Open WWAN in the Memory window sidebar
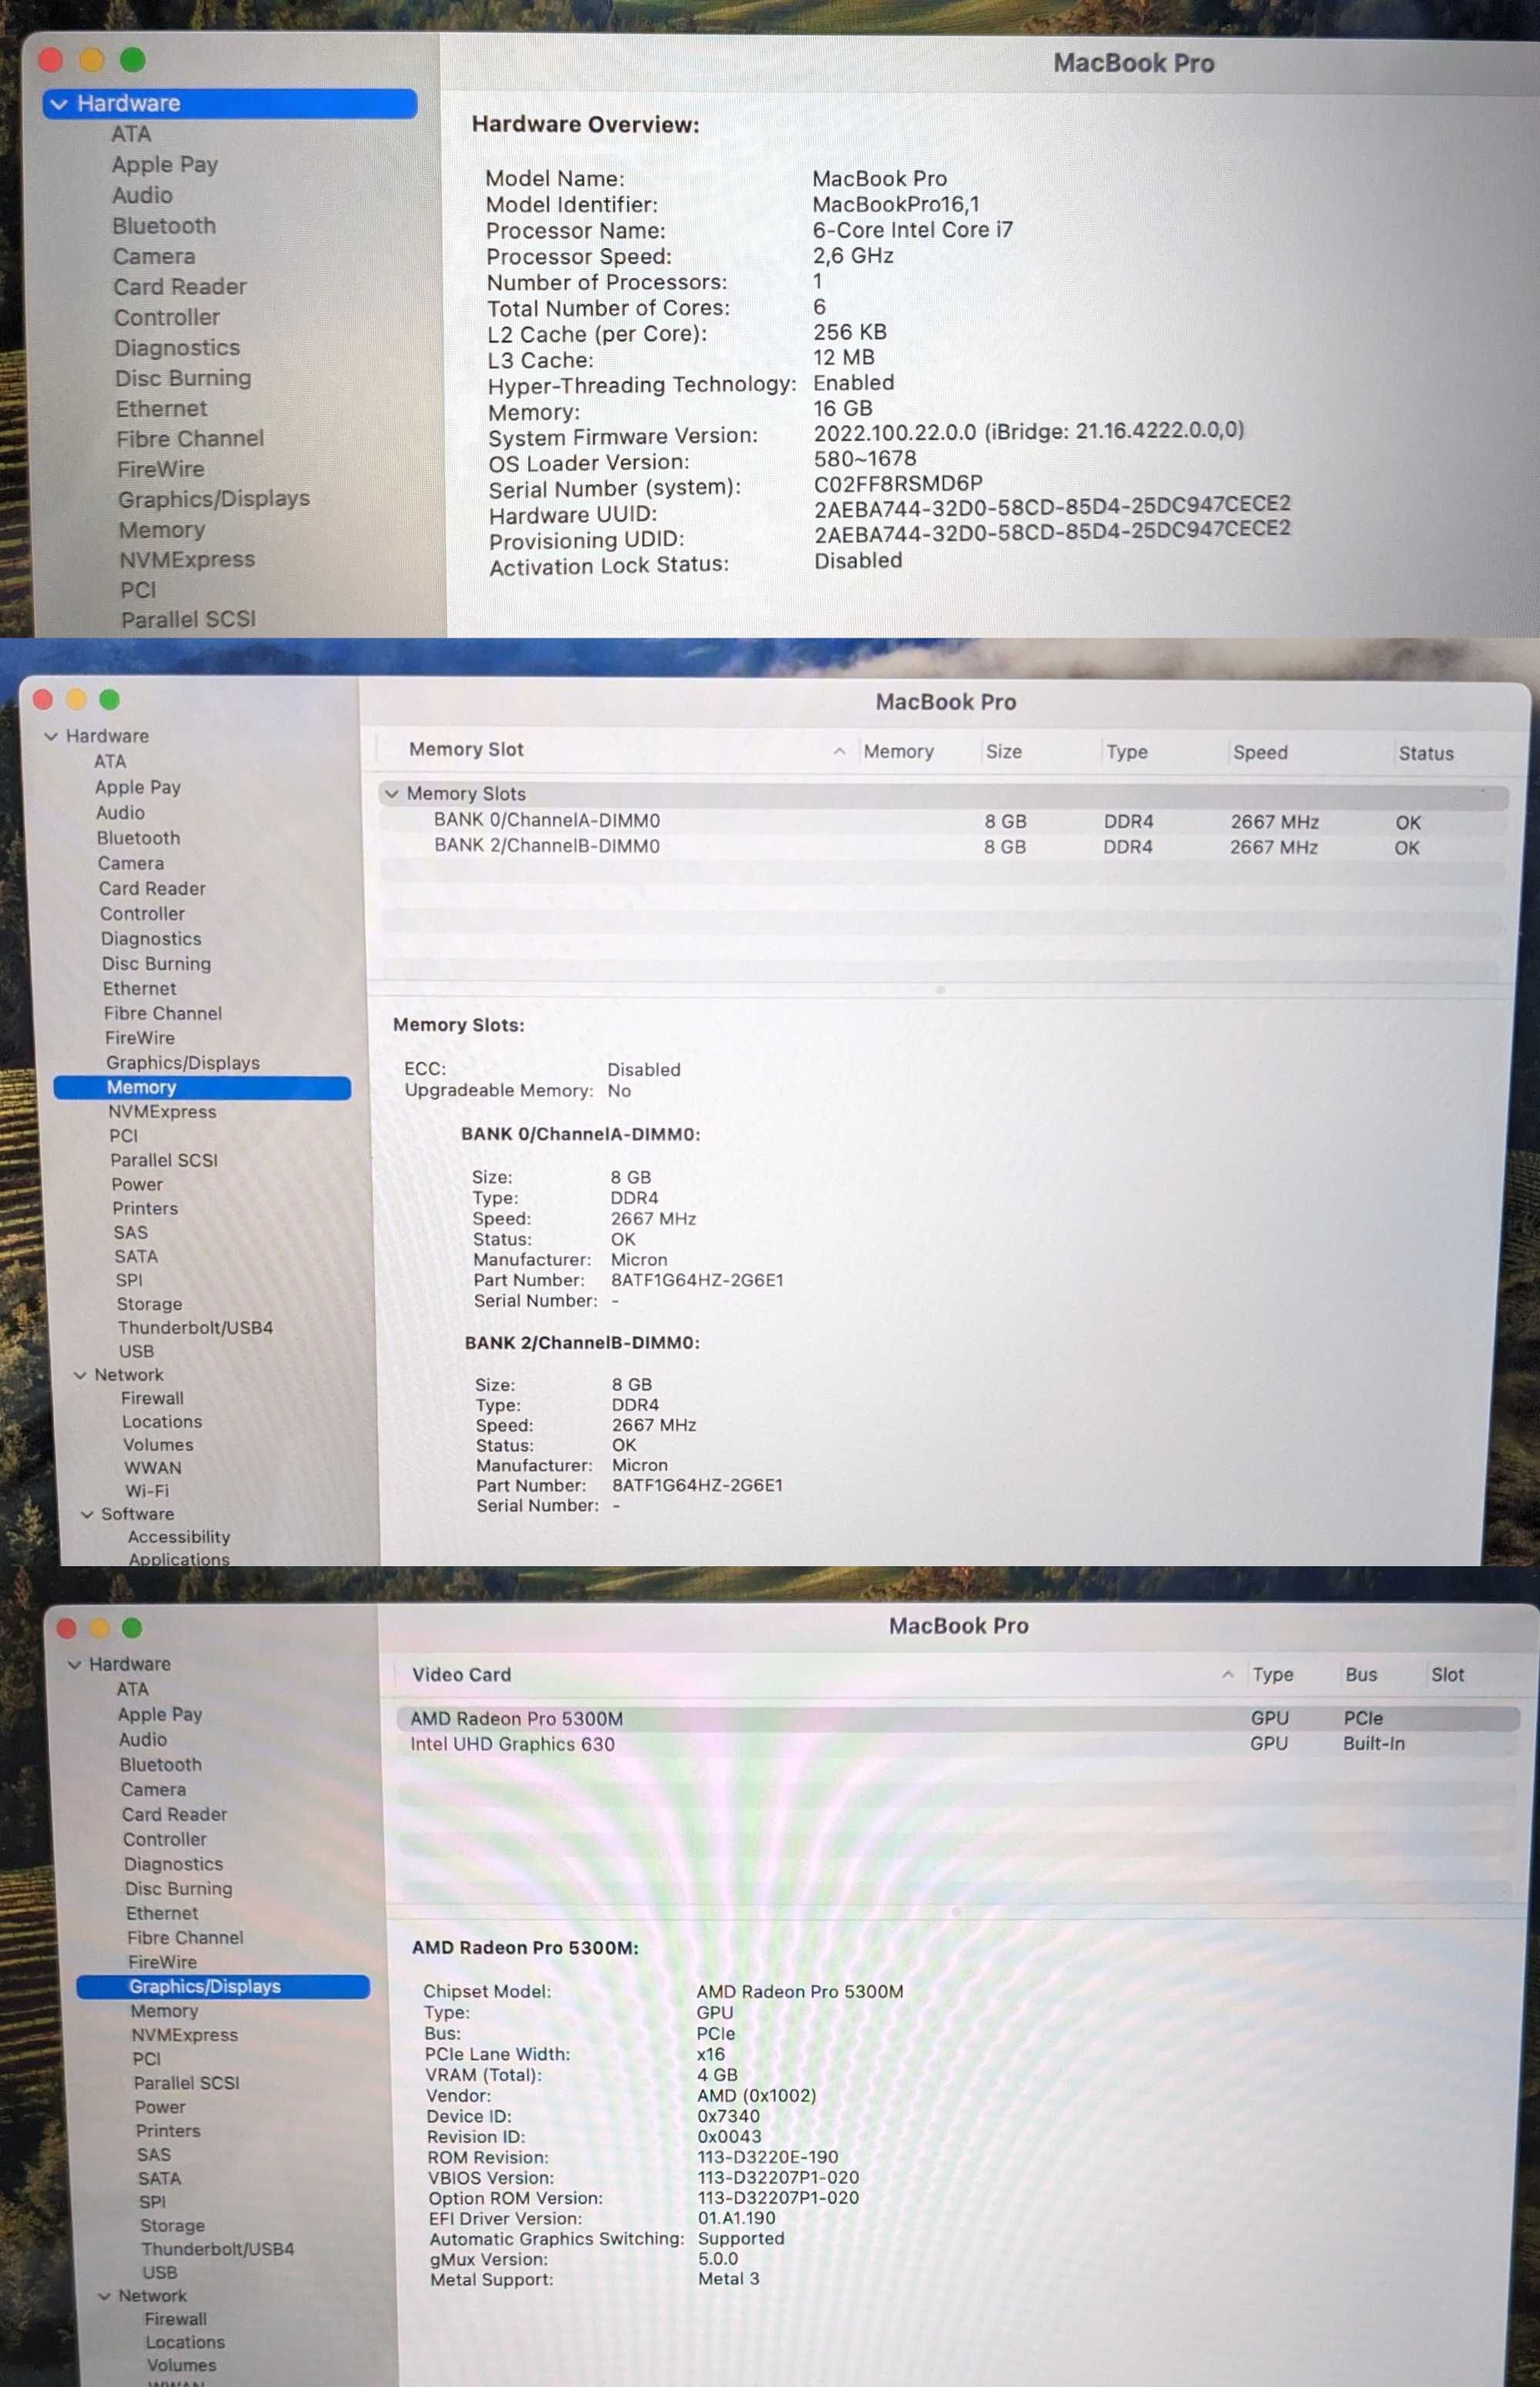Image resolution: width=1540 pixels, height=2387 pixels. click(153, 1468)
